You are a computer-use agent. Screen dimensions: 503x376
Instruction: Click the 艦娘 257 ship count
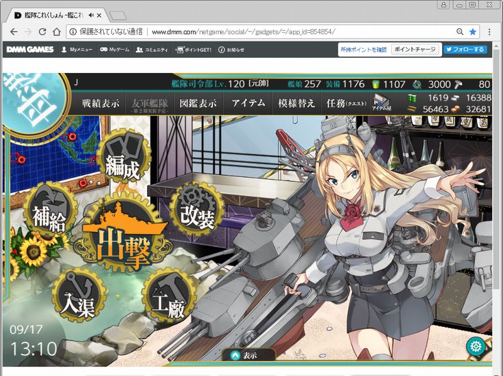(304, 84)
